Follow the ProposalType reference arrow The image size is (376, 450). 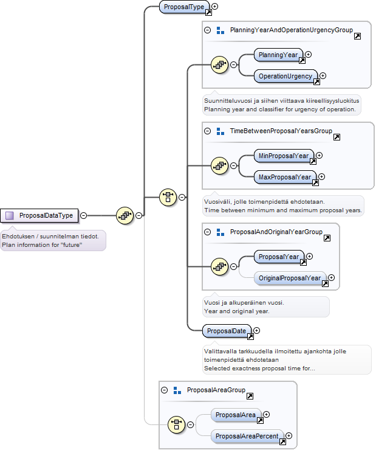[208, 12]
